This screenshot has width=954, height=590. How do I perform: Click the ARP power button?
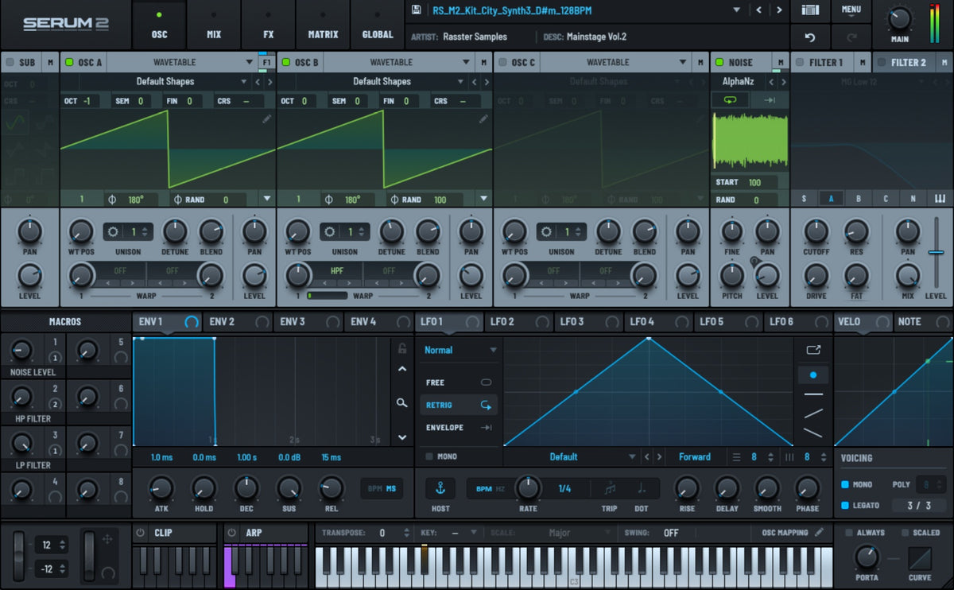tap(232, 533)
